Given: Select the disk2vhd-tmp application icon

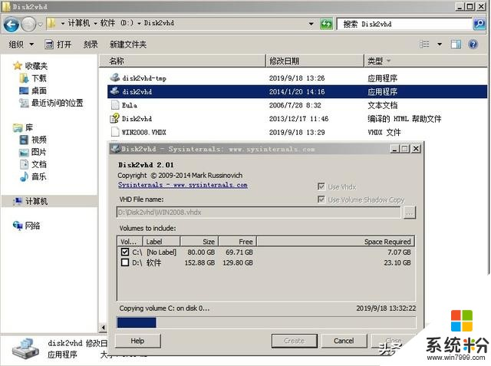Looking at the screenshot, I should click(115, 77).
